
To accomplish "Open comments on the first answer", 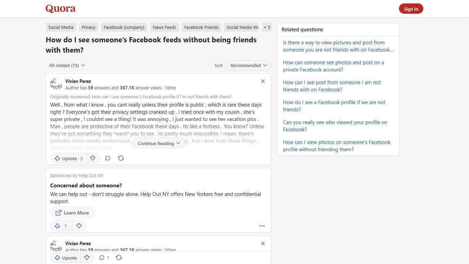I will tap(108, 158).
